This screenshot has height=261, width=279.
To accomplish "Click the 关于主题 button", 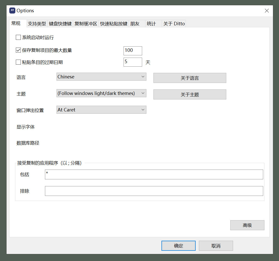I will pyautogui.click(x=190, y=94).
